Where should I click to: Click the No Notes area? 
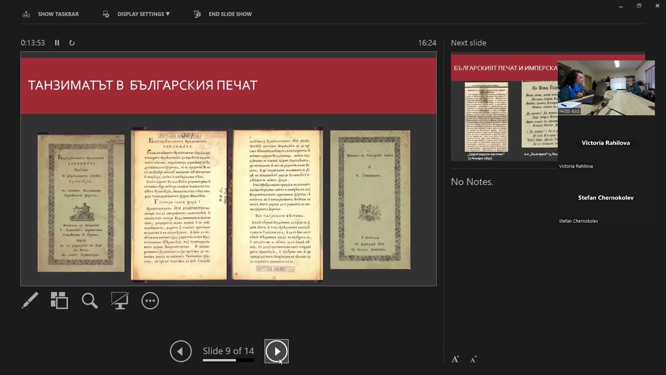pyautogui.click(x=472, y=182)
